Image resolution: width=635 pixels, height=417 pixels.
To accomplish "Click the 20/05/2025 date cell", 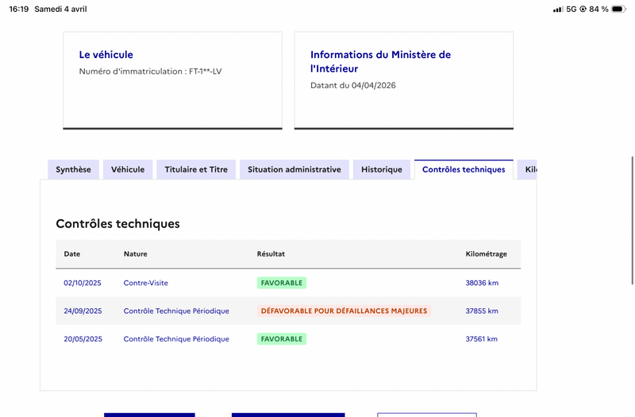I will coord(83,339).
